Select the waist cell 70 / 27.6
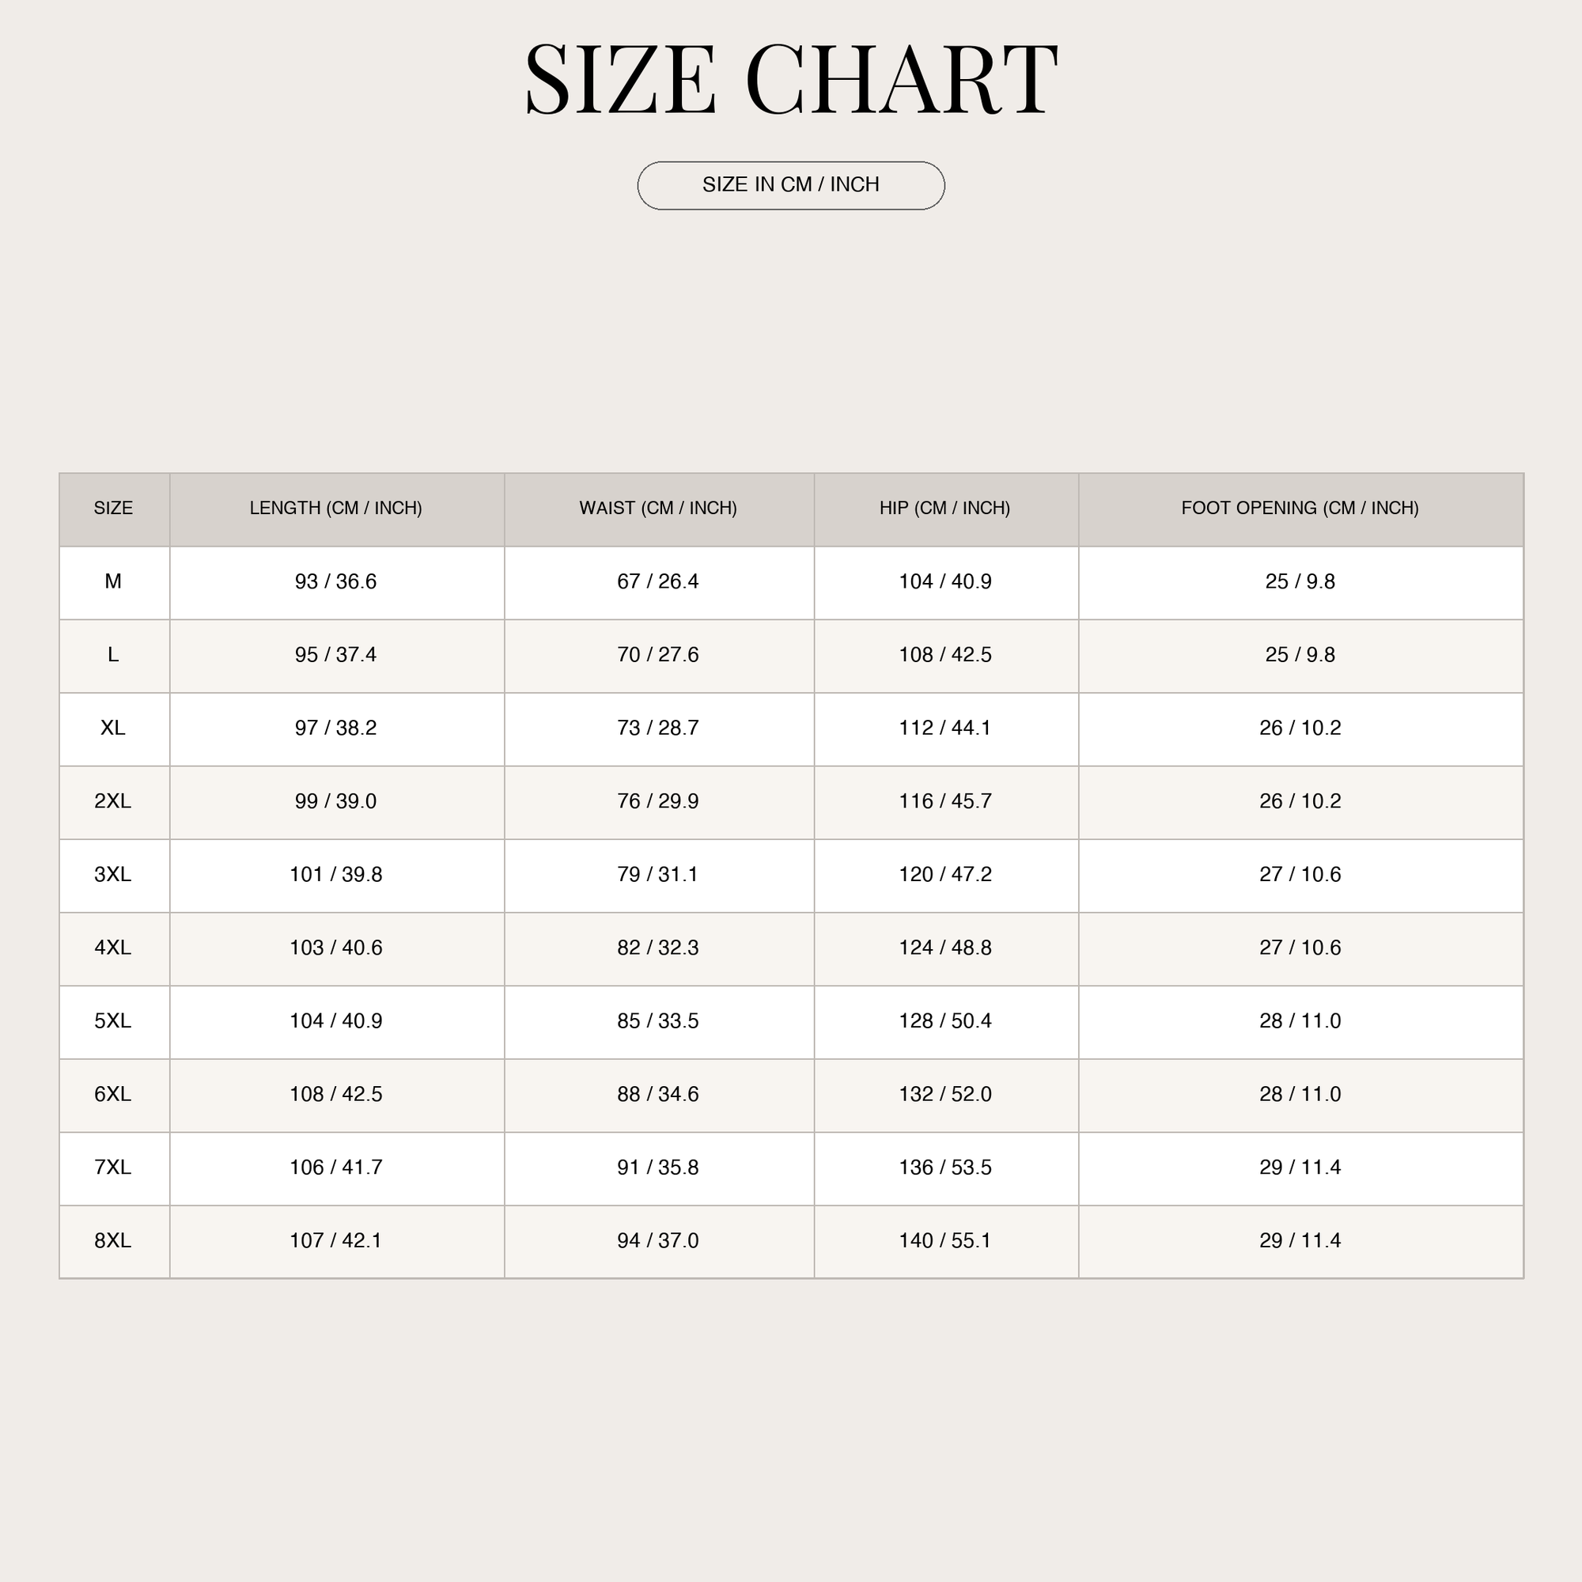The height and width of the screenshot is (1582, 1582). pyautogui.click(x=659, y=655)
